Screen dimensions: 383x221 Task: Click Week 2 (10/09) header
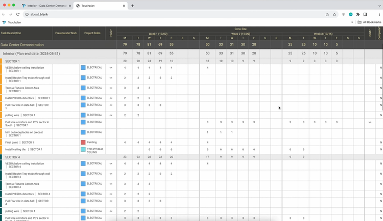241,34
